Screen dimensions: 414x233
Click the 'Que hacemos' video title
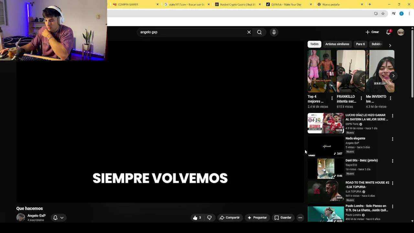pos(29,209)
